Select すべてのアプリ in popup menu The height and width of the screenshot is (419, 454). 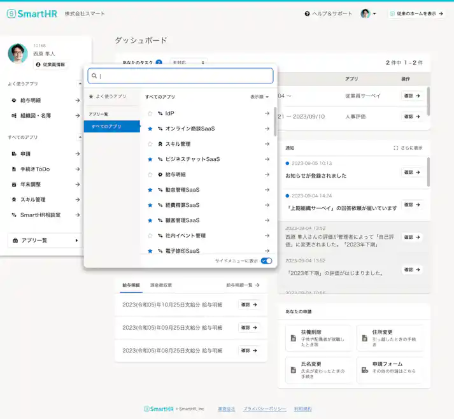tap(112, 126)
